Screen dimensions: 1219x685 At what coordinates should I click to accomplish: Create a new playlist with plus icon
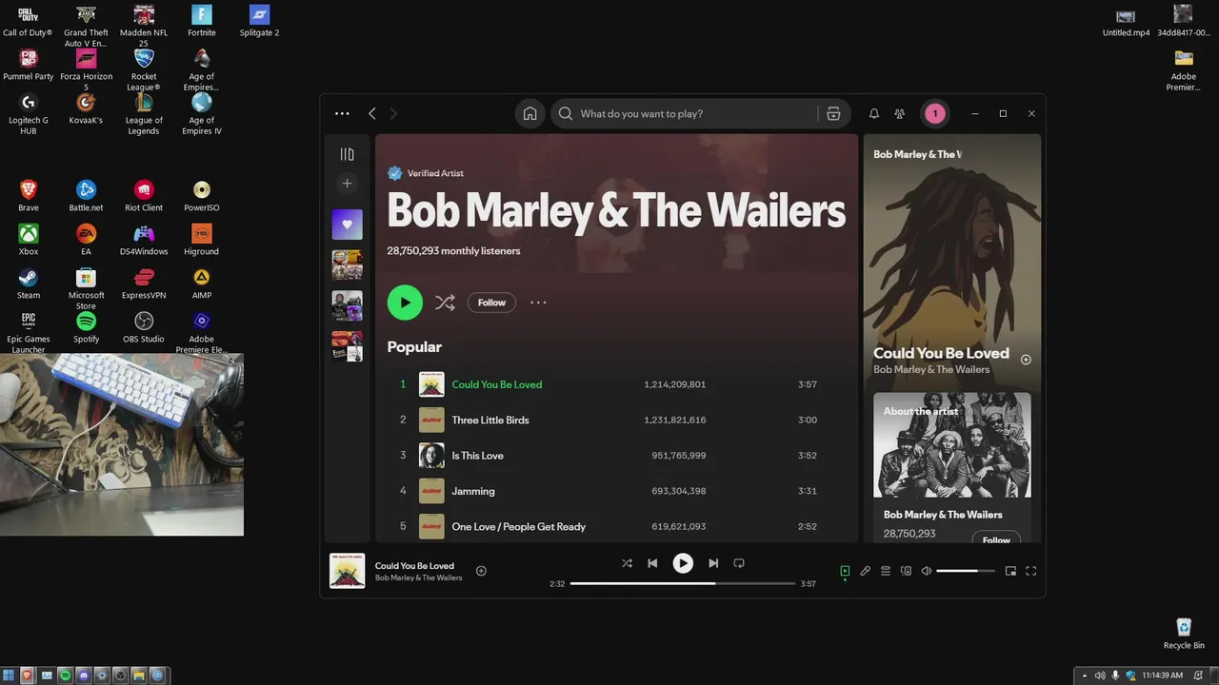(347, 184)
